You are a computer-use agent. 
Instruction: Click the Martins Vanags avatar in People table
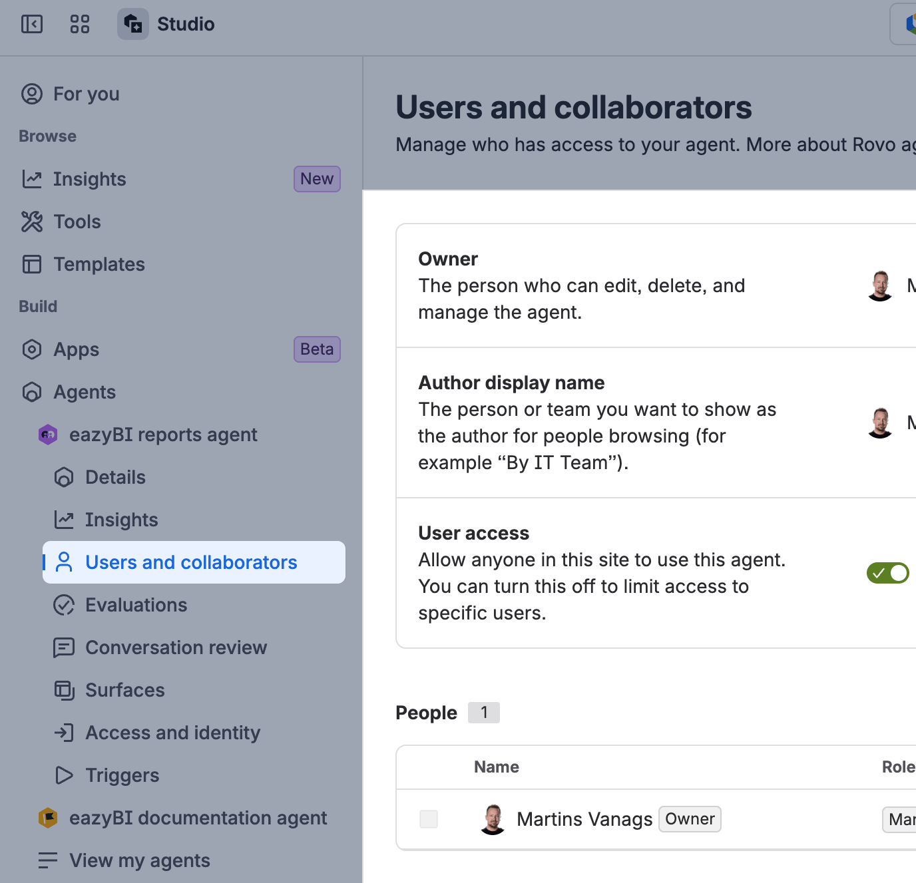click(x=493, y=819)
